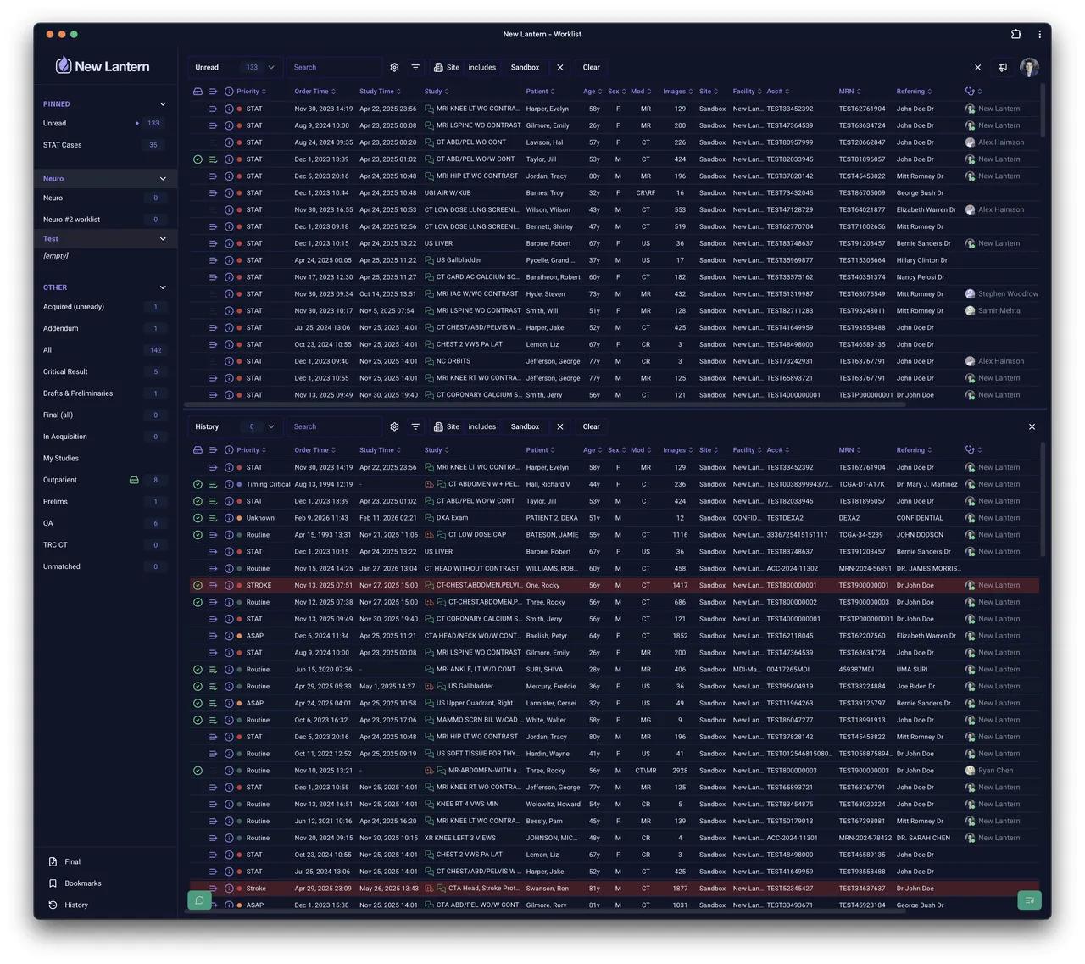Toggle the check circle on the PATIENT 2, DEXA row
This screenshot has height=964, width=1085.
coord(198,518)
